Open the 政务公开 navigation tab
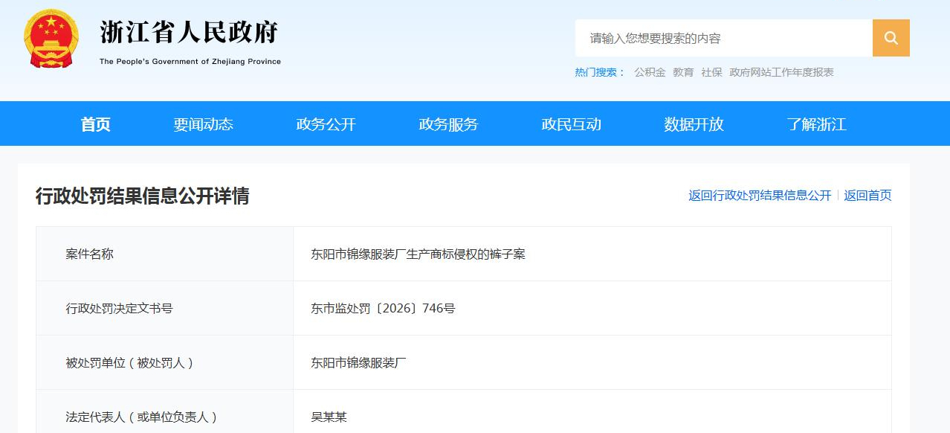This screenshot has height=433, width=950. (326, 124)
